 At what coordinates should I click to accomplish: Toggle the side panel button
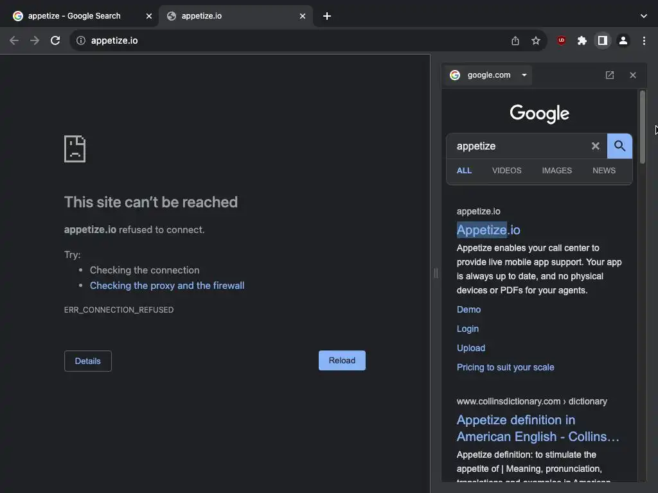[x=603, y=40]
